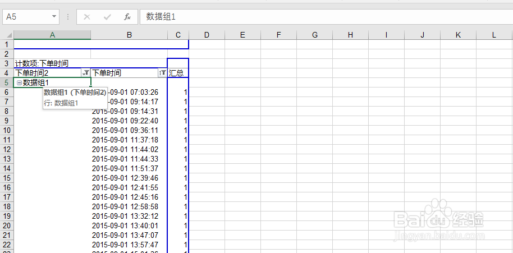Click cell 2015-09-01 13:47:07

[129, 236]
